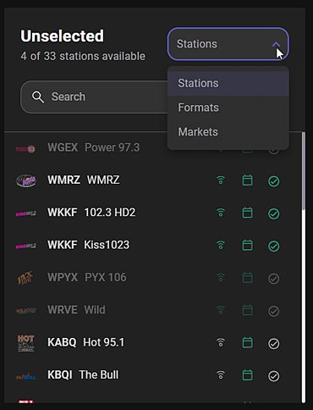Click the calendar icon for KBQI The Bull
Image resolution: width=313 pixels, height=410 pixels.
click(247, 375)
